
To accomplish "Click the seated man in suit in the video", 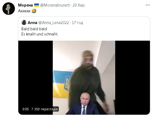I will (84, 104).
